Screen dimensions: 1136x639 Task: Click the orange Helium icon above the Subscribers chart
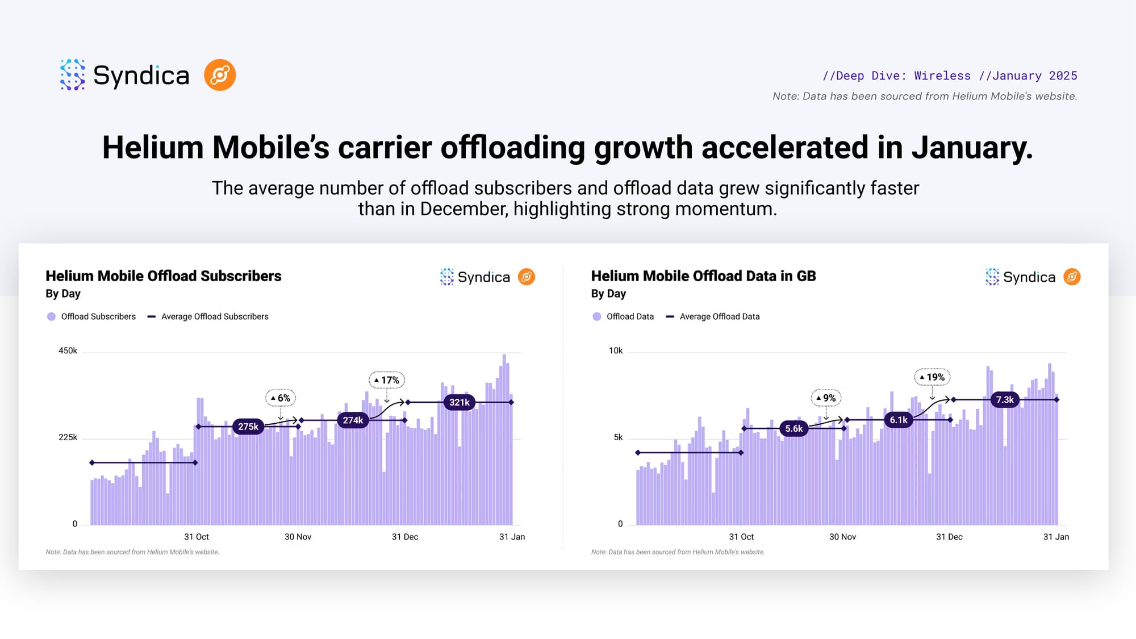tap(527, 277)
